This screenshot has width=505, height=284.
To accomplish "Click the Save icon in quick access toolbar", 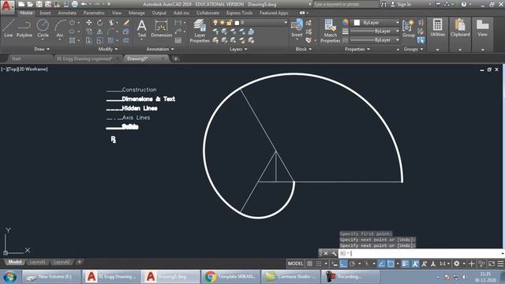I will (39, 4).
